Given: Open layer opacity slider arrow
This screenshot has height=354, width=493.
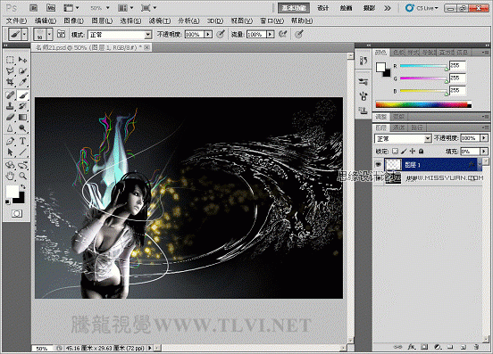Looking at the screenshot, I should tap(484, 138).
